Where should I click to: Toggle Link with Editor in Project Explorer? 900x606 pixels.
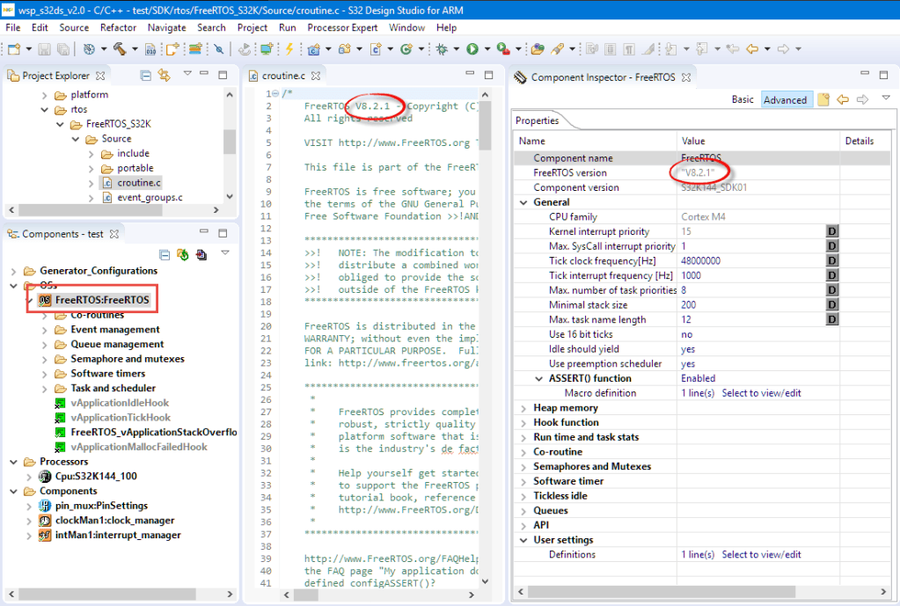(165, 75)
